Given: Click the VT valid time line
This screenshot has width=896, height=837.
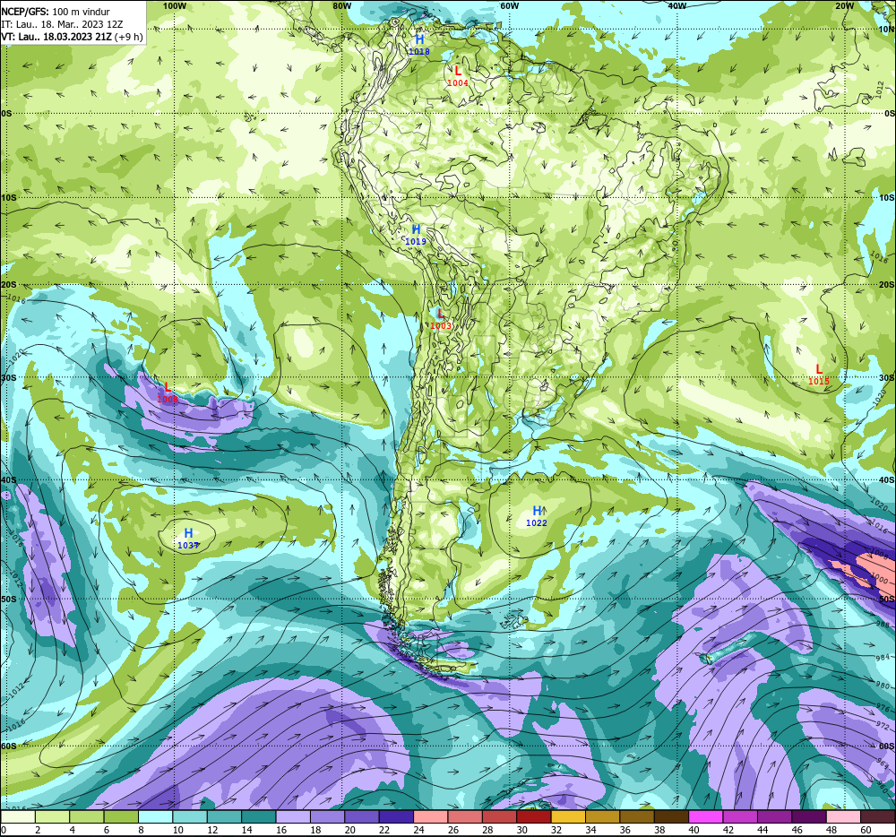Looking at the screenshot, I should (x=72, y=37).
